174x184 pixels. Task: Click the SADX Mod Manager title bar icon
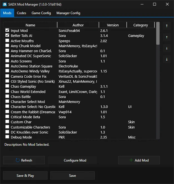(4, 4)
